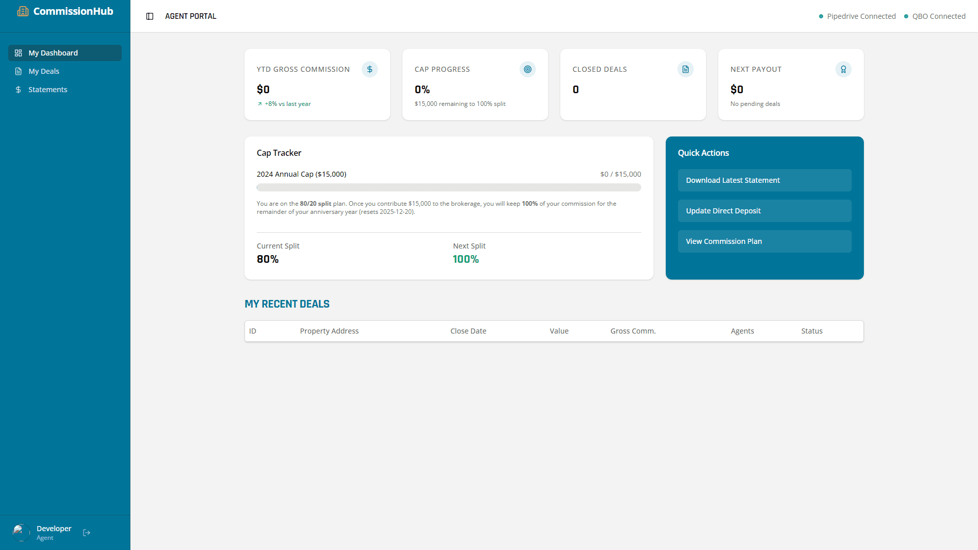Click the document icon on Closed Deals
The image size is (978, 550).
[686, 69]
